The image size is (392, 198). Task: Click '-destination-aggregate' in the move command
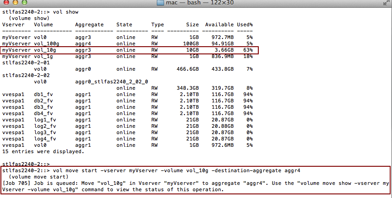coord(246,171)
